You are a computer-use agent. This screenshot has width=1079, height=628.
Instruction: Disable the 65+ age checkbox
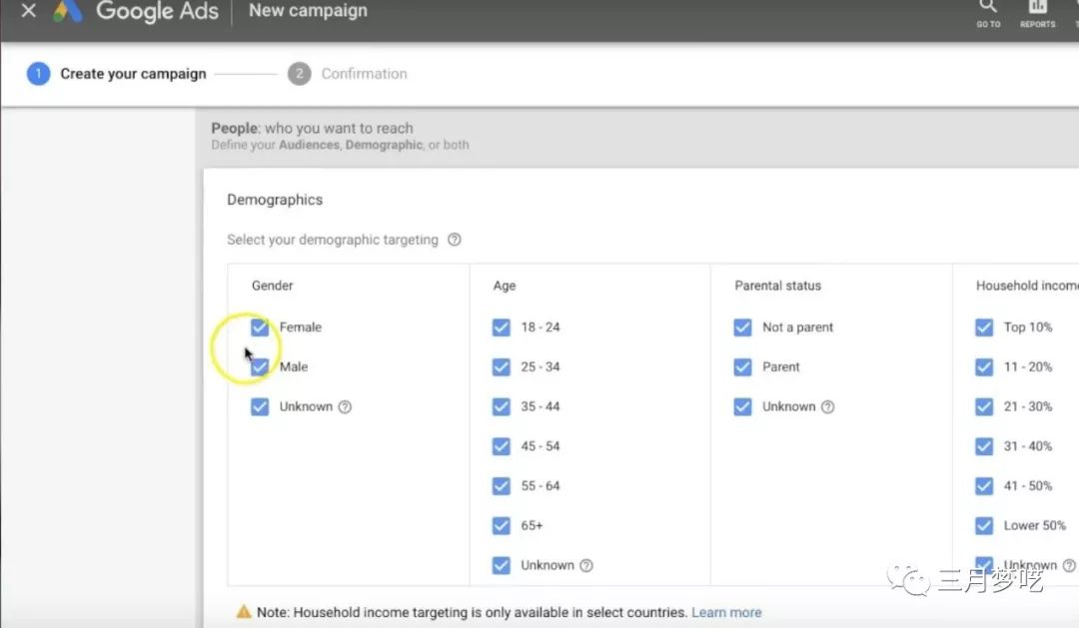[502, 526]
